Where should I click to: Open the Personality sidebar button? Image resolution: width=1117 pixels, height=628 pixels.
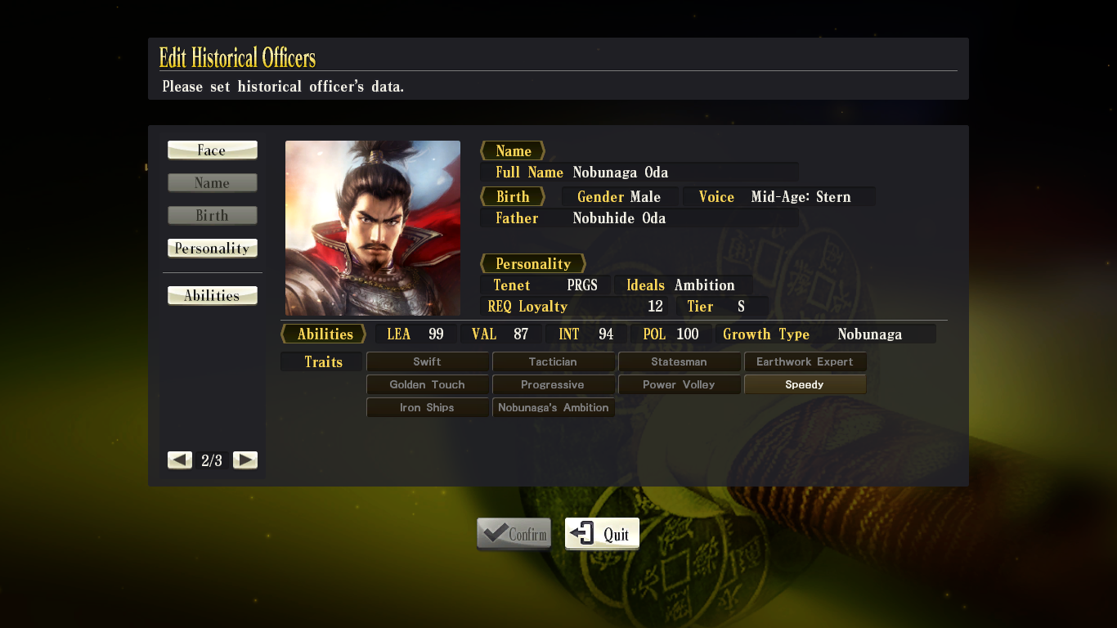[x=213, y=249]
